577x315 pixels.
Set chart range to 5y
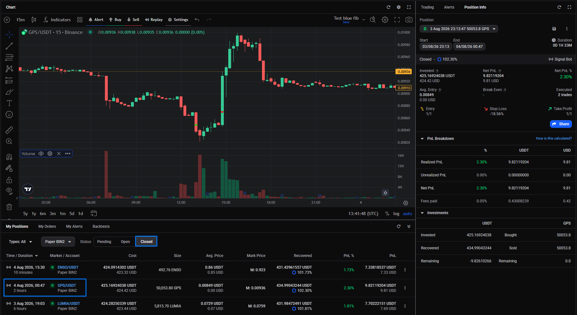pyautogui.click(x=25, y=213)
